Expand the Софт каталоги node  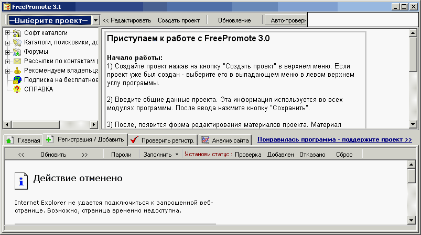(x=7, y=33)
